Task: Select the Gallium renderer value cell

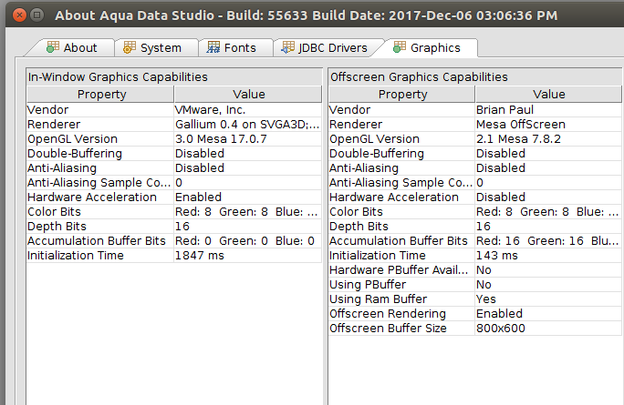Action: click(247, 125)
